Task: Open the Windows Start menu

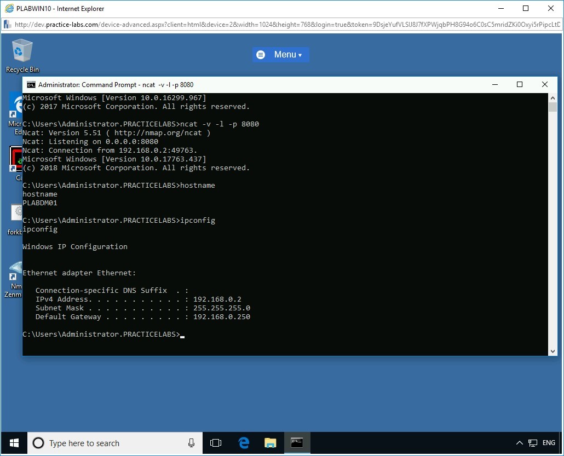Action: tap(13, 443)
